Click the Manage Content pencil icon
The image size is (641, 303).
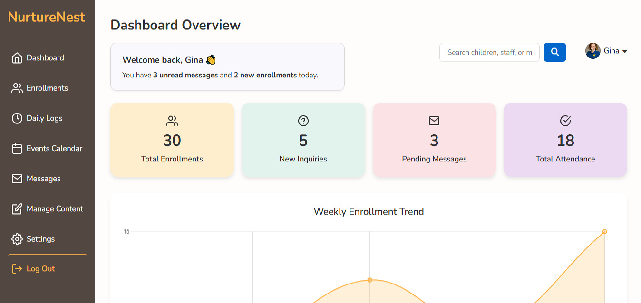click(x=17, y=208)
